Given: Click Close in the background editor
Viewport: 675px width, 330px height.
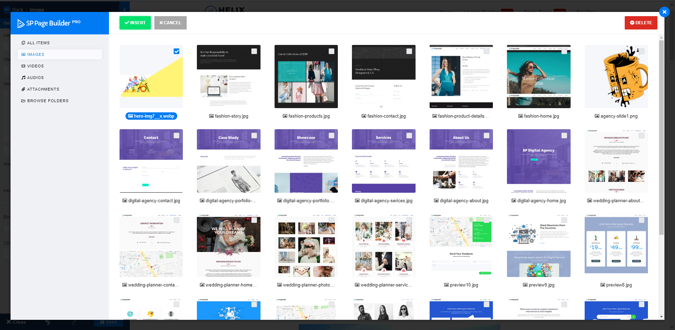Looking at the screenshot, I should point(16,322).
